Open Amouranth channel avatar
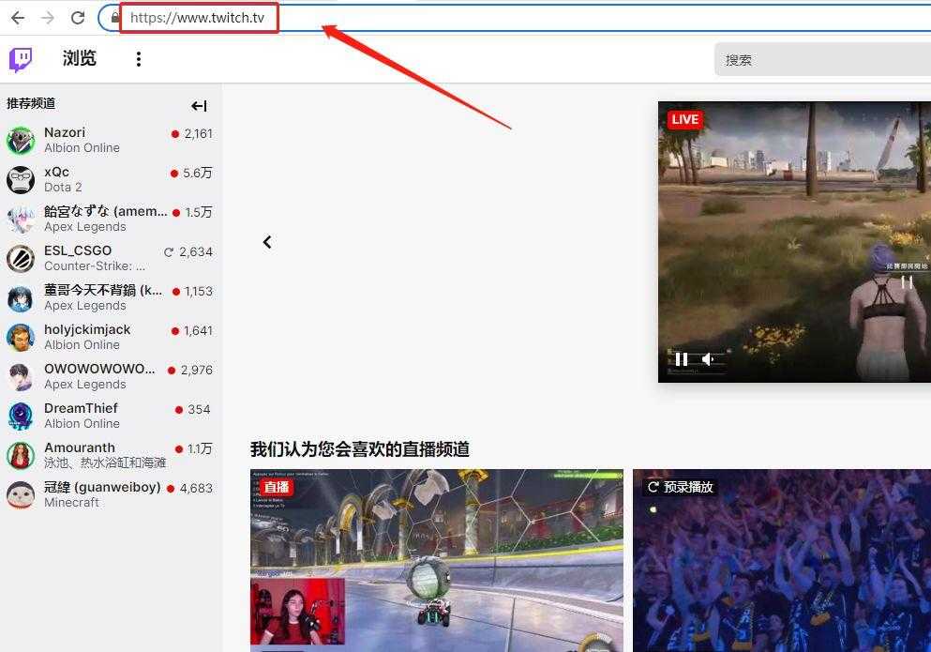Screen dimensions: 931x652 click(x=21, y=456)
